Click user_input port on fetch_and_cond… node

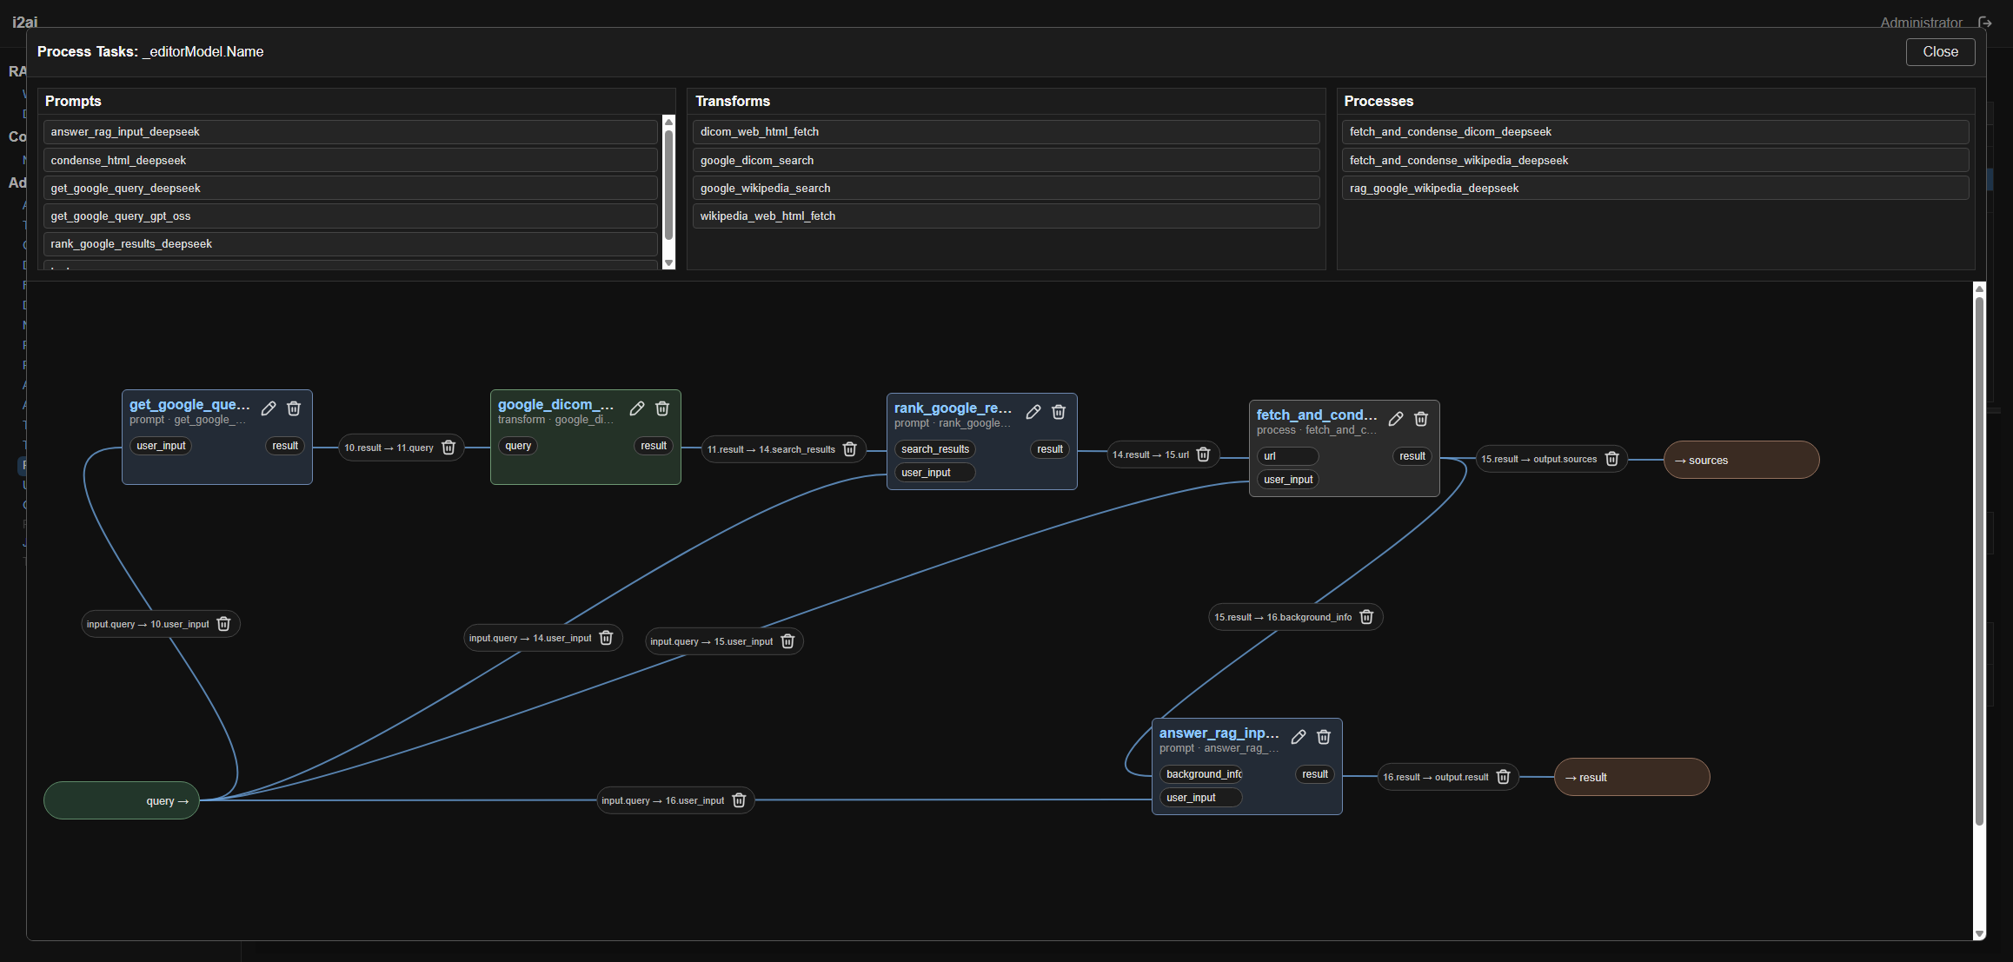[x=1287, y=480]
